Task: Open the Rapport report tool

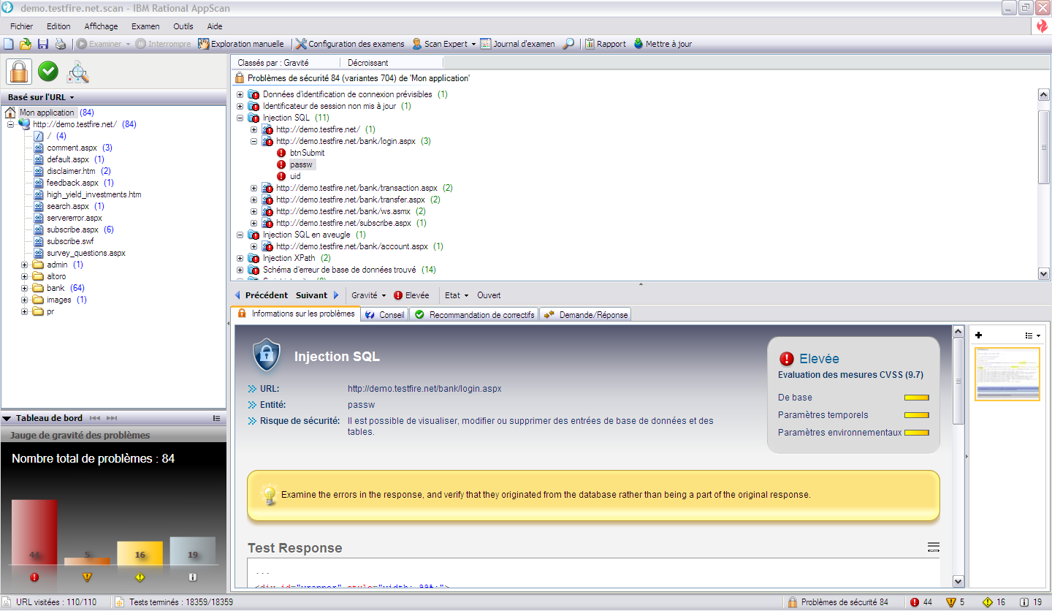Action: pyautogui.click(x=605, y=44)
